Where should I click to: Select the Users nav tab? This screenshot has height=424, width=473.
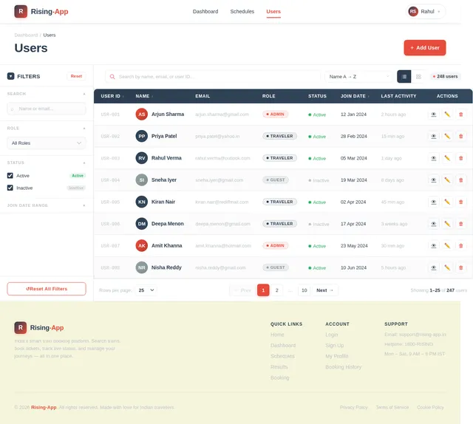click(x=273, y=12)
